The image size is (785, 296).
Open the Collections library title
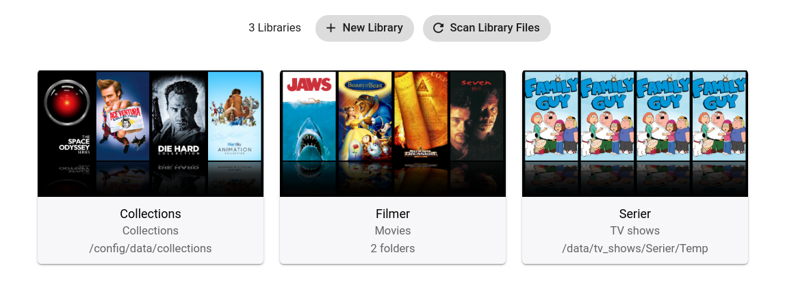(x=151, y=214)
